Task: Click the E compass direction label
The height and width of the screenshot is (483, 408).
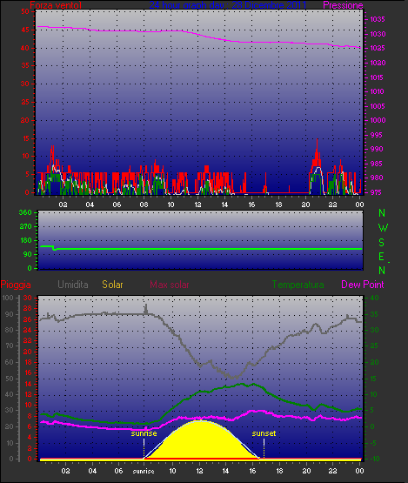Action: pos(382,256)
